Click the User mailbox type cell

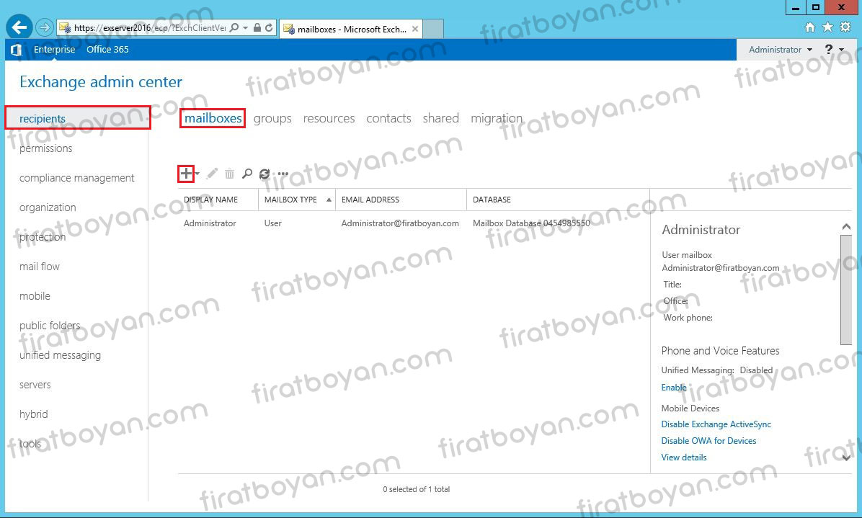pos(272,223)
